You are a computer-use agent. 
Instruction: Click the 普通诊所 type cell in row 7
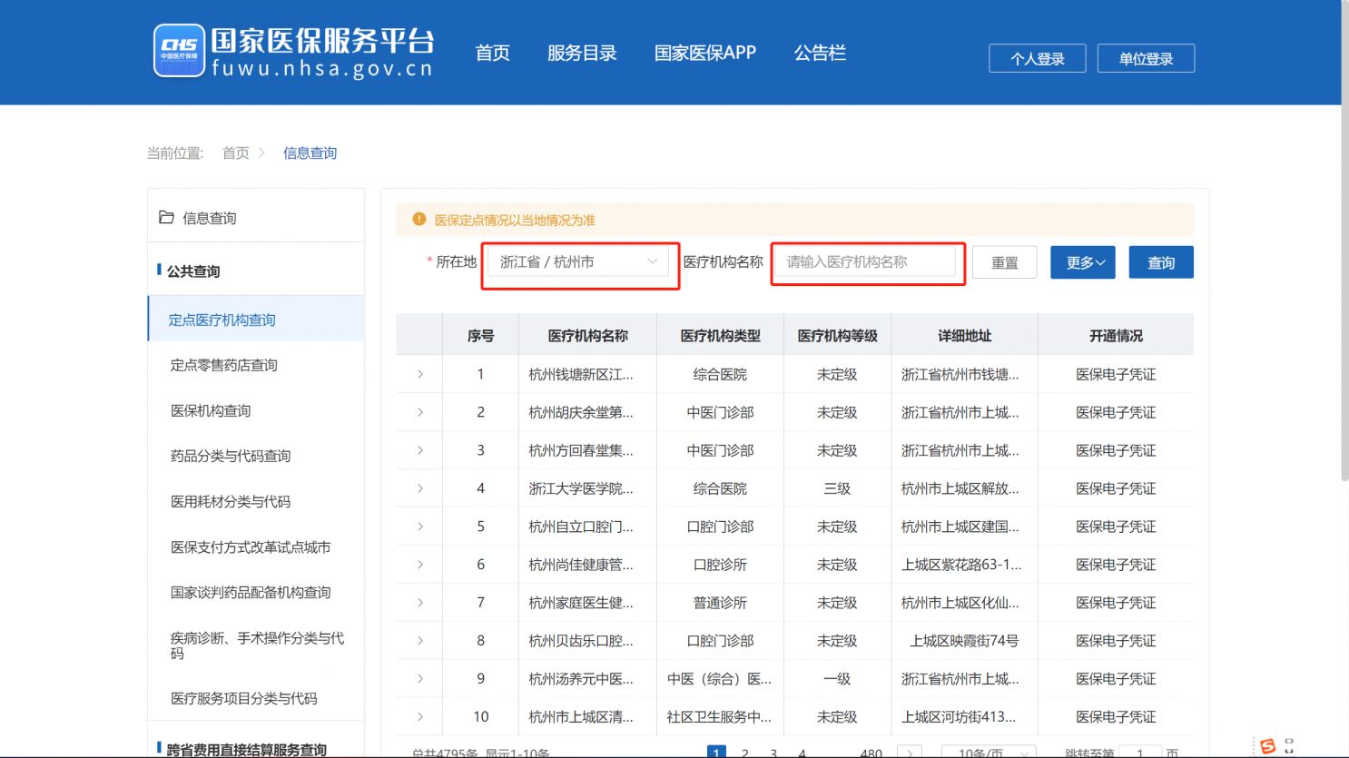pyautogui.click(x=720, y=603)
